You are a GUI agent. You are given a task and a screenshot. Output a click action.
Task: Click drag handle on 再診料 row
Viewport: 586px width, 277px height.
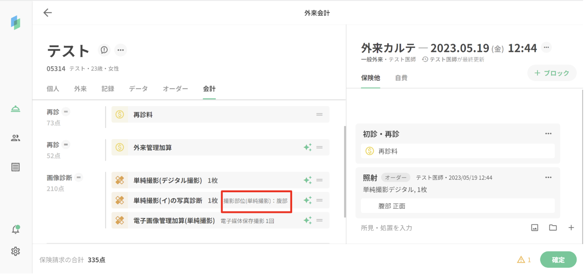(320, 114)
